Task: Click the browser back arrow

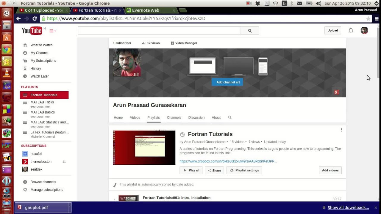Action: 18,18
